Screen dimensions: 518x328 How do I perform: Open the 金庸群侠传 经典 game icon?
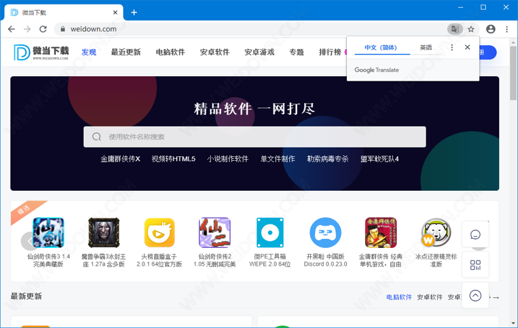point(380,232)
